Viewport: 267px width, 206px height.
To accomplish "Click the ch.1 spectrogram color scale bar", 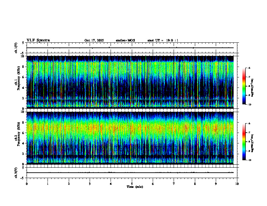I will click(x=244, y=86).
